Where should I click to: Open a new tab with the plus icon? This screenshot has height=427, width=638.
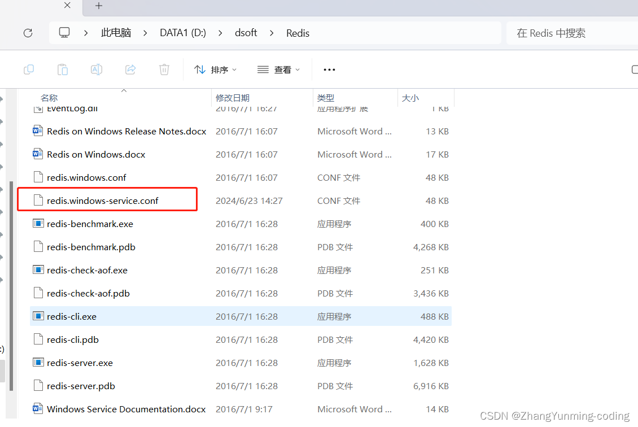pos(98,6)
